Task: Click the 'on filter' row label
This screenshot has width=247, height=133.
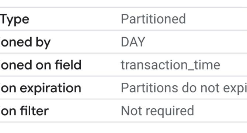Action: tap(24, 111)
